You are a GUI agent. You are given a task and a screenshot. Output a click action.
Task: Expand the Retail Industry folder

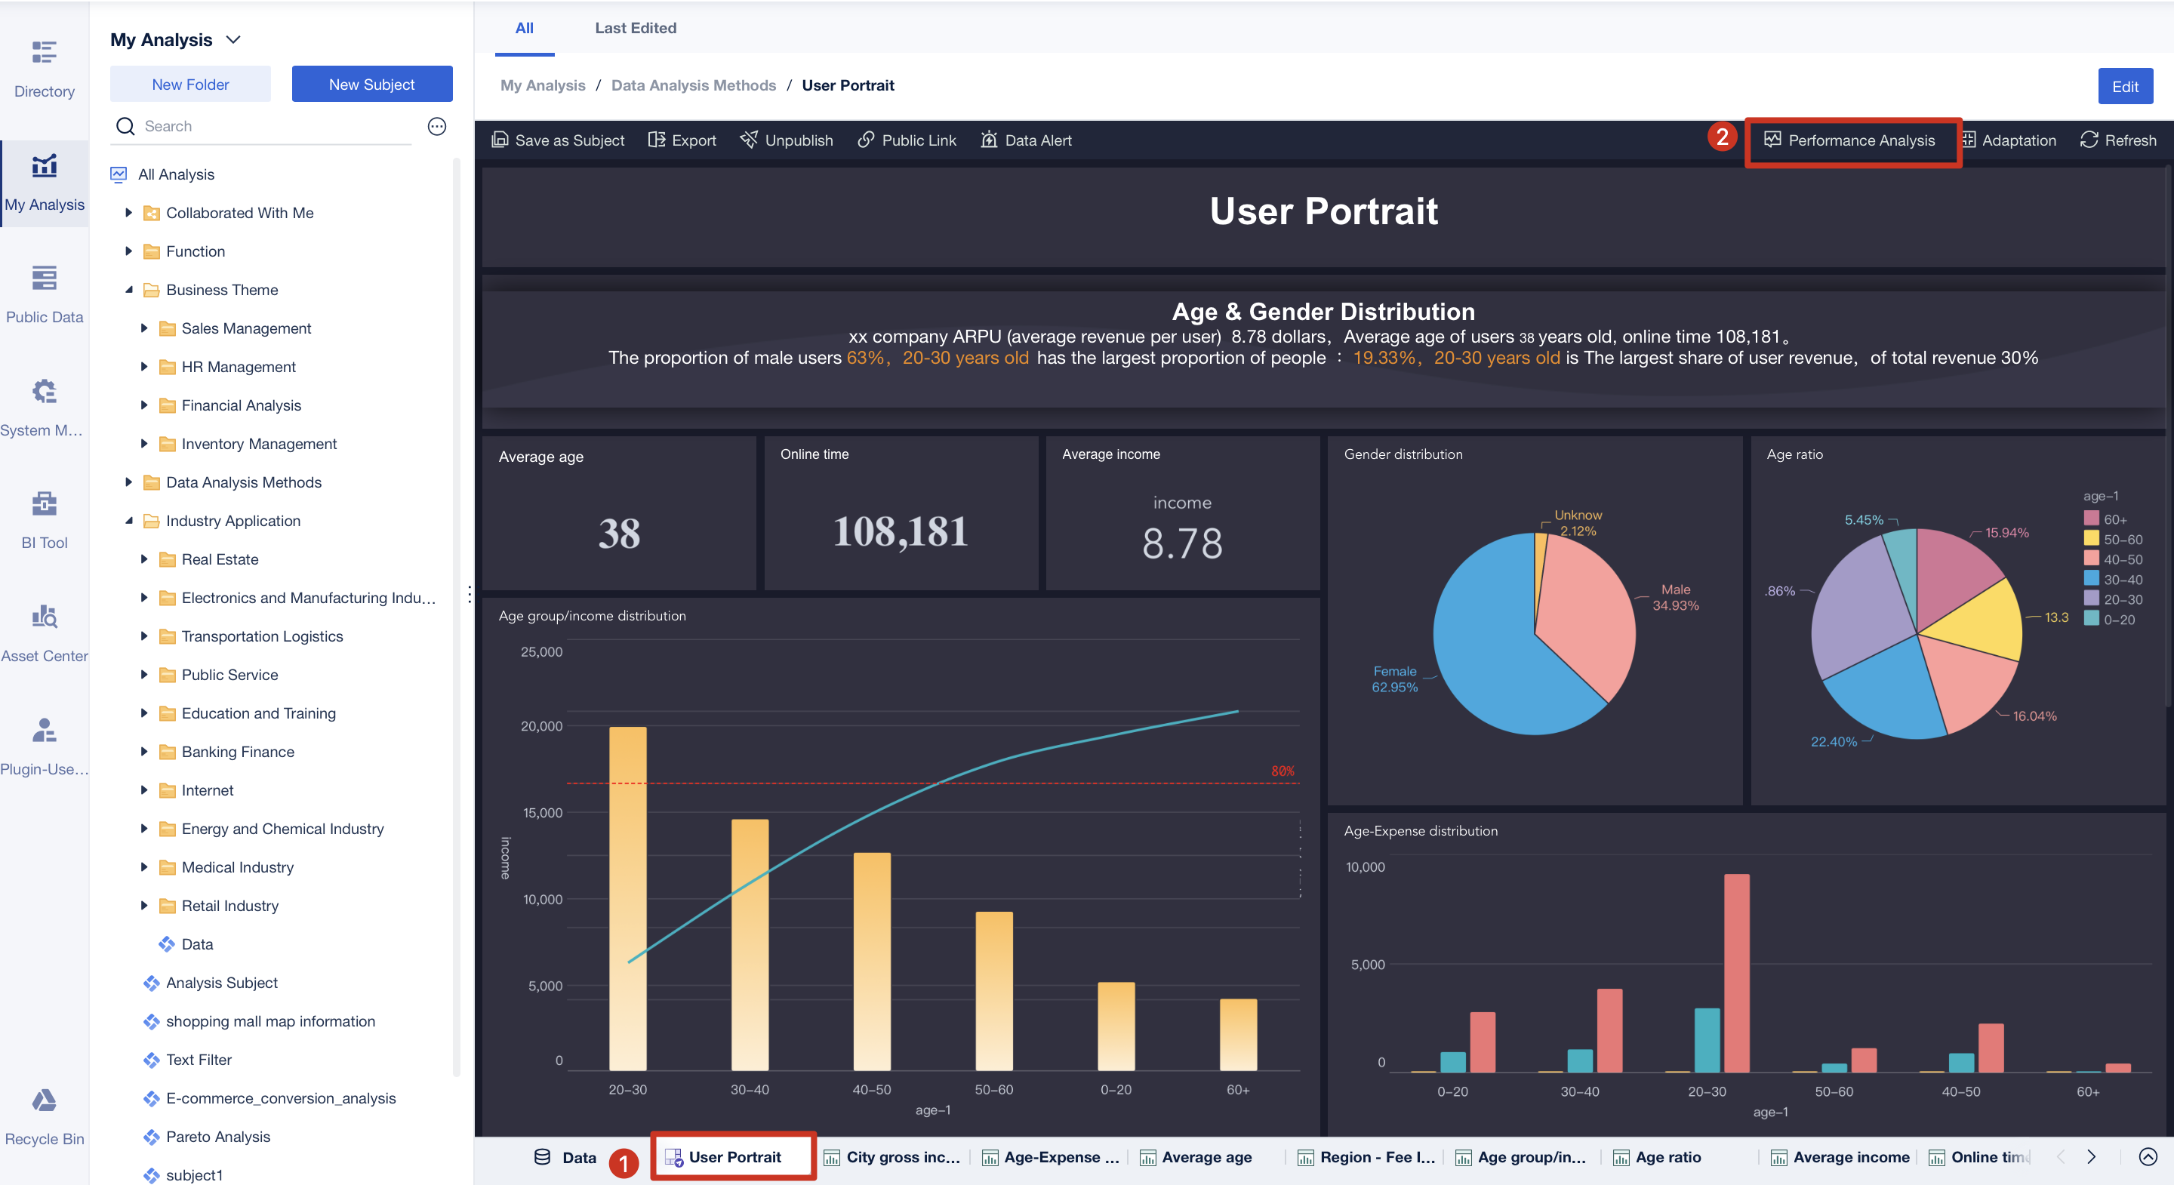143,906
